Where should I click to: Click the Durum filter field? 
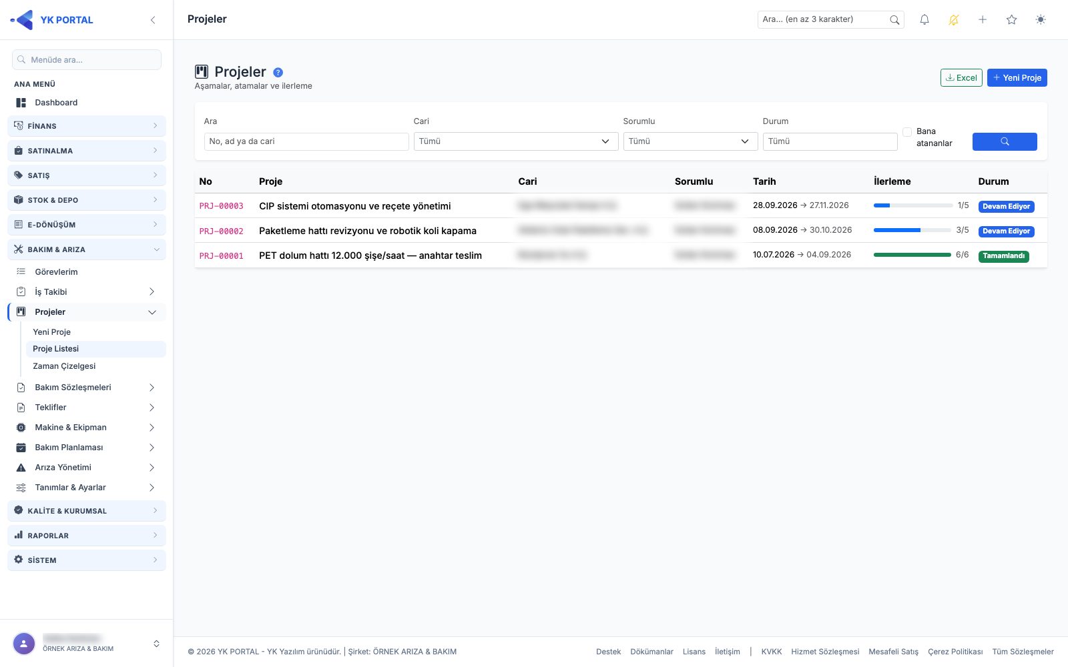(x=830, y=141)
